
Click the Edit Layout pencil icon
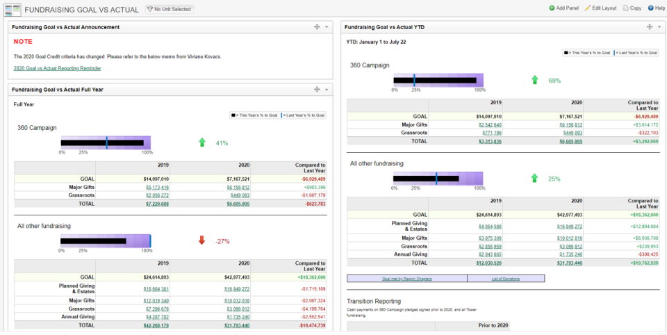(588, 8)
